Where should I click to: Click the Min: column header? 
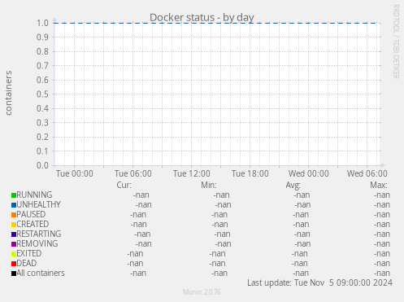[209, 185]
